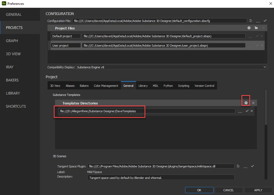Click user_project.sbsprj path field
This screenshot has width=274, height=195.
[164, 46]
